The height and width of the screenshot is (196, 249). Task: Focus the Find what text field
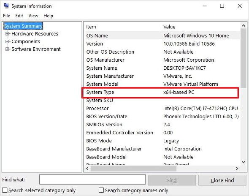coord(92,180)
